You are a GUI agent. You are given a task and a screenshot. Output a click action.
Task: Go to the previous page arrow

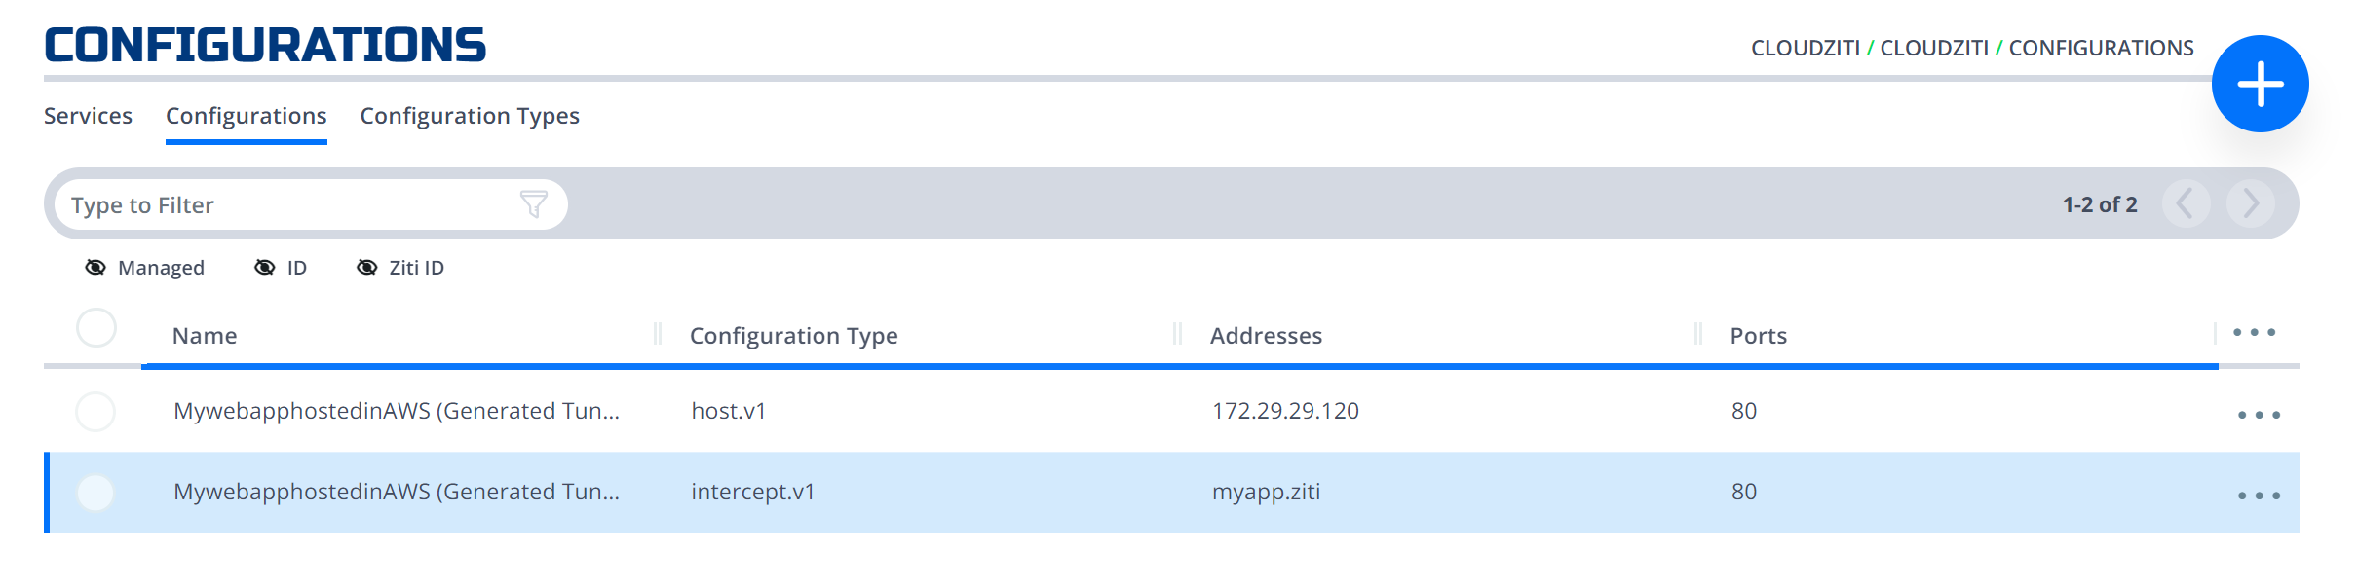click(x=2186, y=204)
